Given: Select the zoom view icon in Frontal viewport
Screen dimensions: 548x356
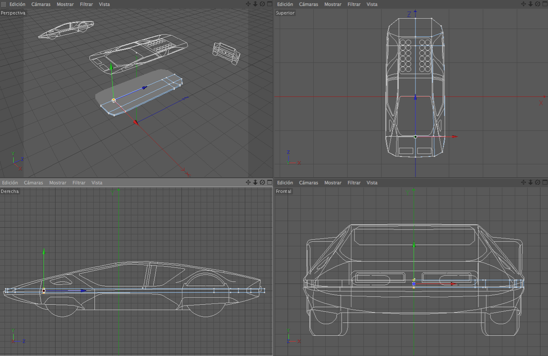Looking at the screenshot, I should click(530, 183).
